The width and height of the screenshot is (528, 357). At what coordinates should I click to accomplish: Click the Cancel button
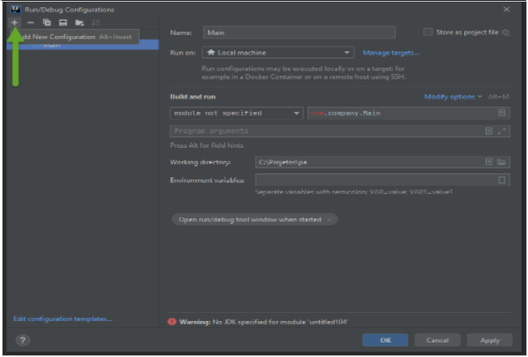point(437,340)
